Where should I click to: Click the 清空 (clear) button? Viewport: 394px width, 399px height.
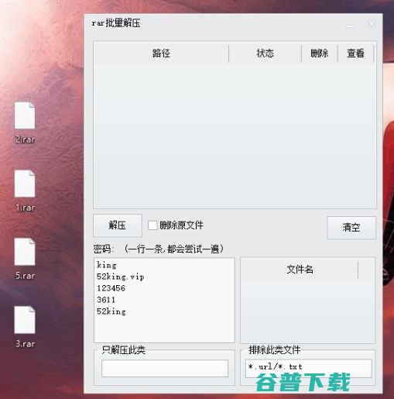351,228
